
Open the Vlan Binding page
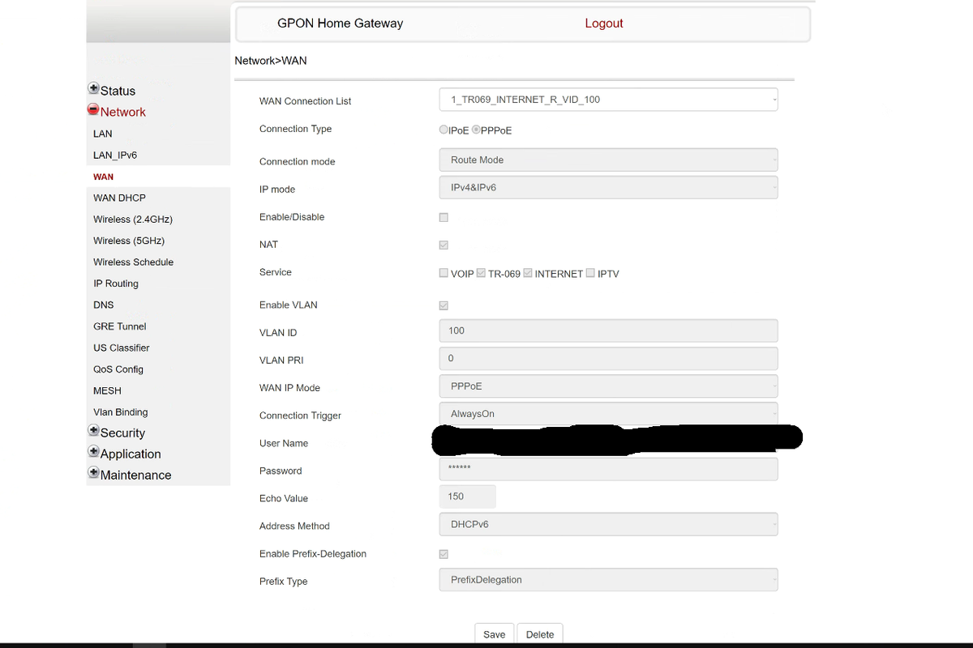click(x=120, y=412)
